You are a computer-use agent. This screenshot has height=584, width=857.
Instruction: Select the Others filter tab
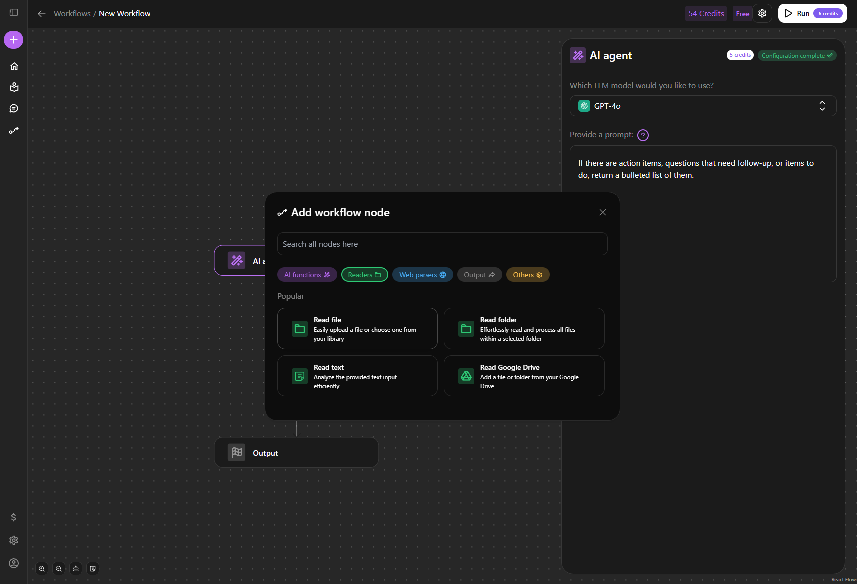tap(527, 275)
